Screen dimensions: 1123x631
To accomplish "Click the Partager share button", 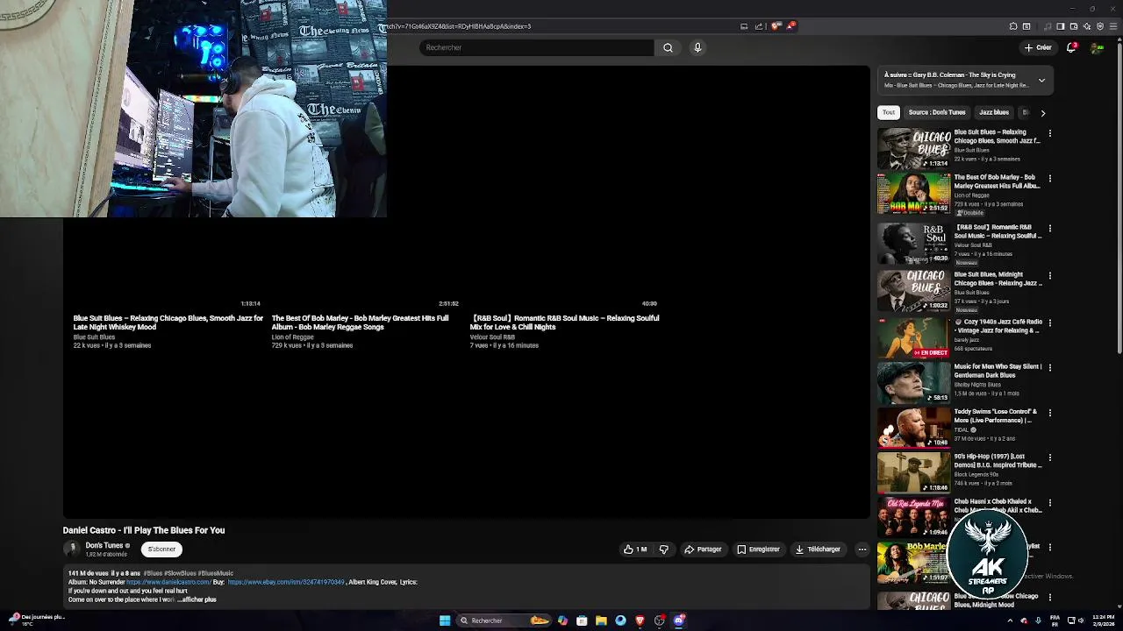I will [x=703, y=549].
